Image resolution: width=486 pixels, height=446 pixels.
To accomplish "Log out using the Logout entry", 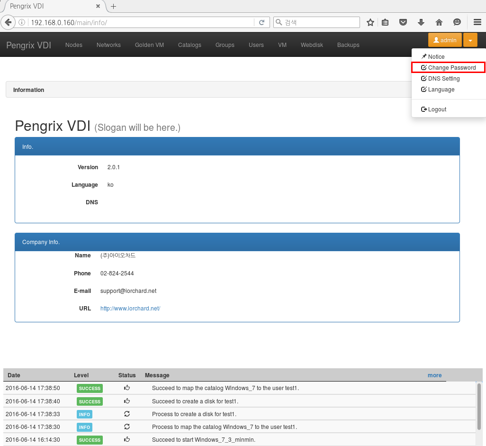I will (433, 109).
